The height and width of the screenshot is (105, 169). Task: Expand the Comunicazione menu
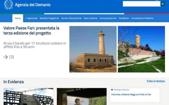pos(108,18)
